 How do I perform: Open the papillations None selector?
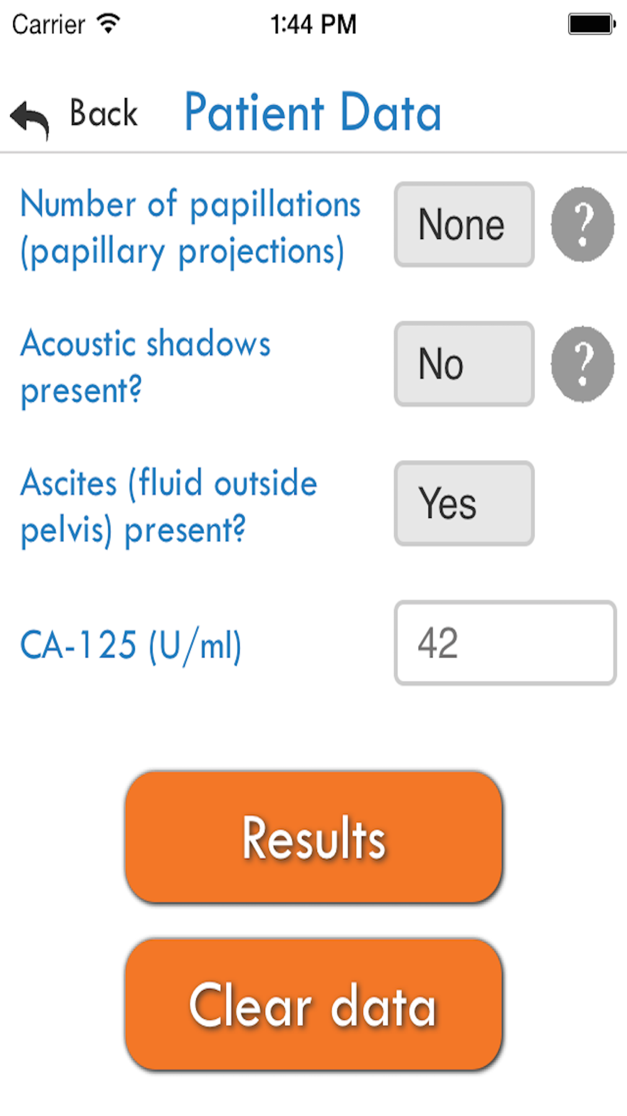point(464,225)
